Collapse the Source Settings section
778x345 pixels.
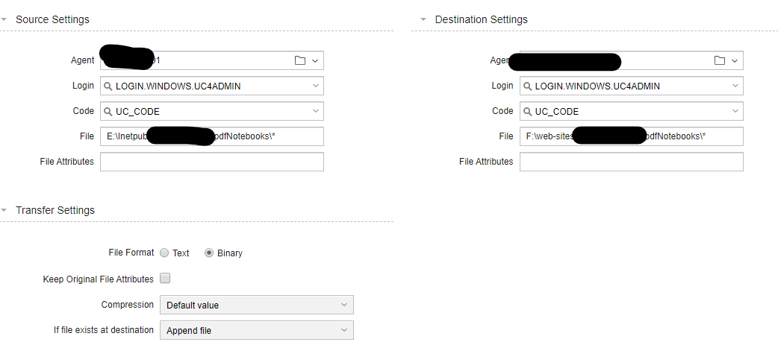(x=4, y=19)
